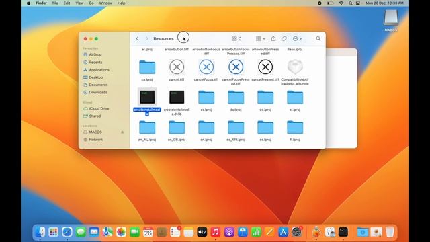Screen dimensions: 430x242
Task: Open Control Centre from the menu bar
Action: (358, 3)
